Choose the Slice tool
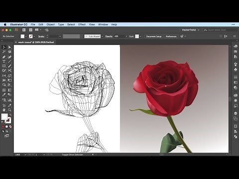Image resolution: width=239 pixels, height=179 pixels. click(9, 105)
